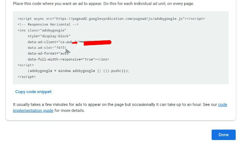Click the adsbygoogle push code line
The width and height of the screenshot is (244, 146).
[79, 71]
